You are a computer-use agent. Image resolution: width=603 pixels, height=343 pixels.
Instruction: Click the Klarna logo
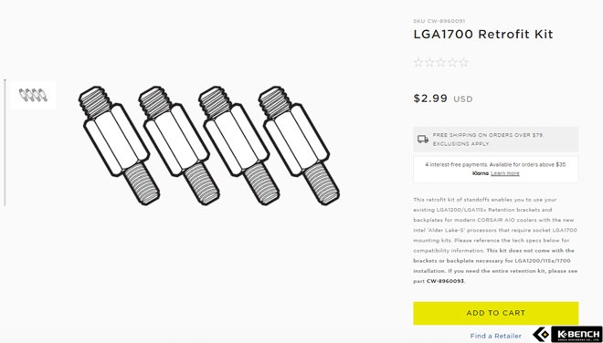pos(481,173)
